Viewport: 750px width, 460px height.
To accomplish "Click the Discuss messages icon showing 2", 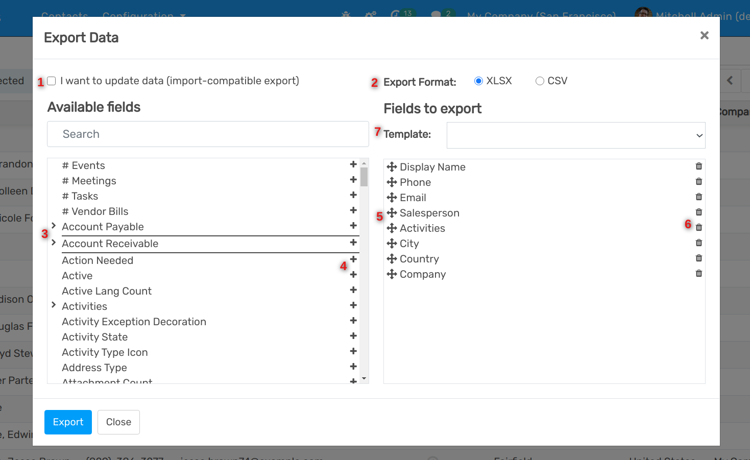I will coord(437,13).
